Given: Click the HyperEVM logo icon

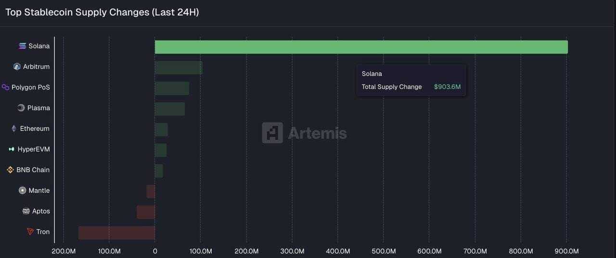Looking at the screenshot, I should pos(12,149).
